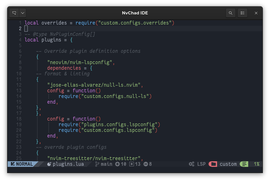The height and width of the screenshot is (181, 270).
Task: Click the branch name main in the statusline
Action: click(x=107, y=164)
